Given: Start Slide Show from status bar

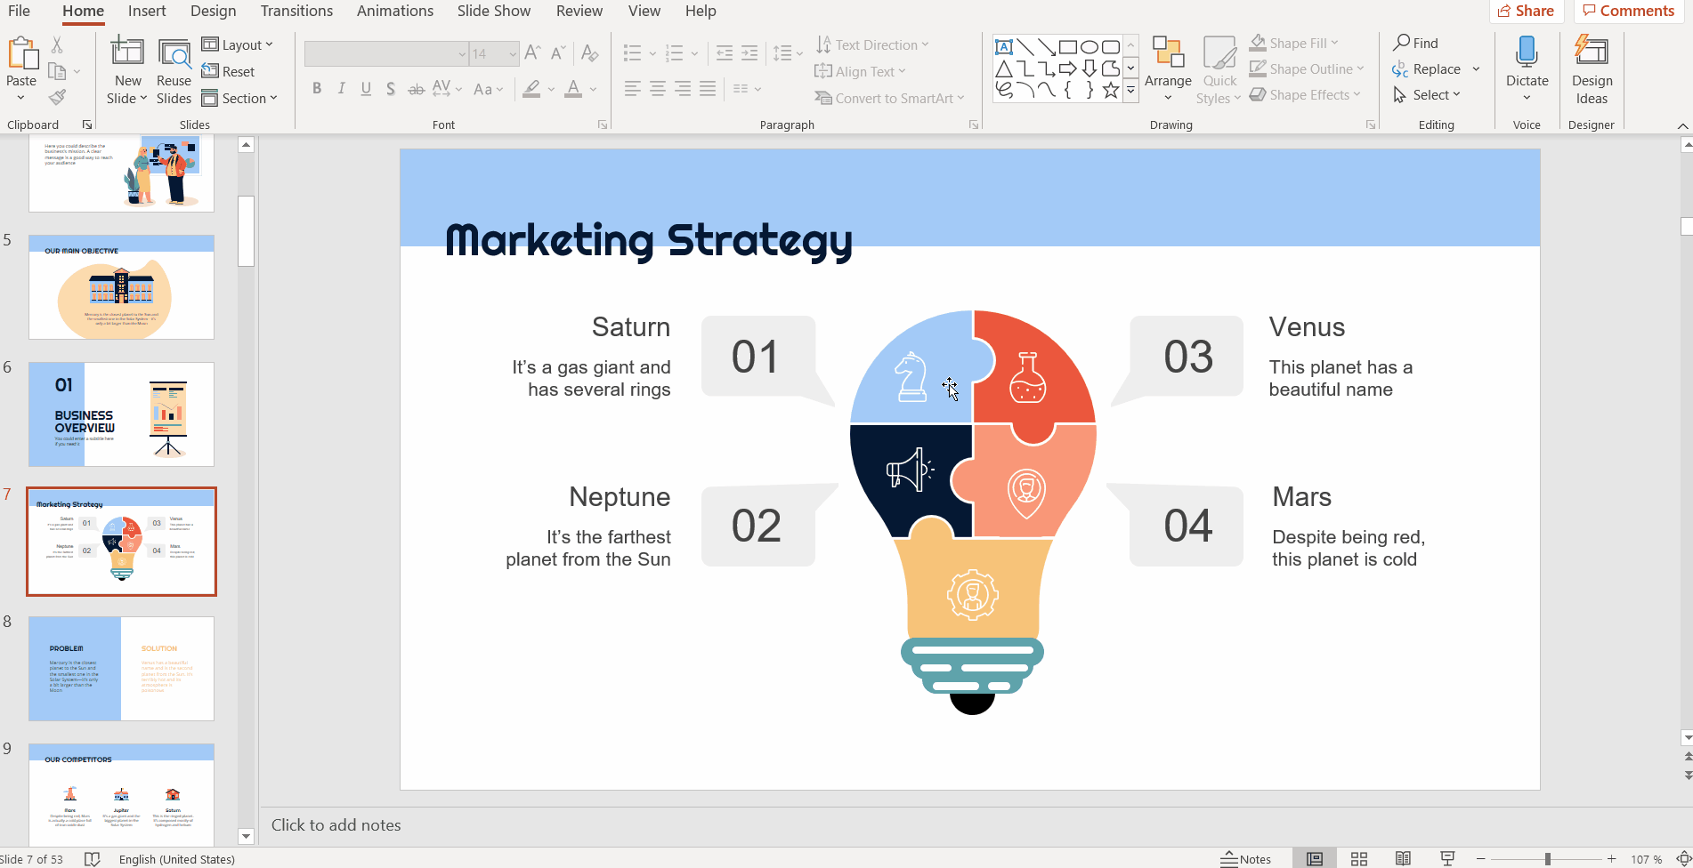Looking at the screenshot, I should coord(1447,858).
